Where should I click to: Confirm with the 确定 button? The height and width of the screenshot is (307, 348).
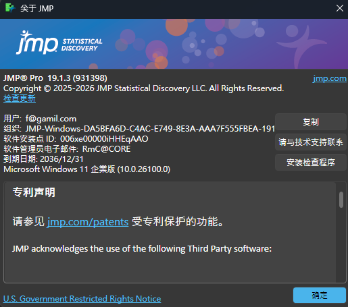[320, 295]
